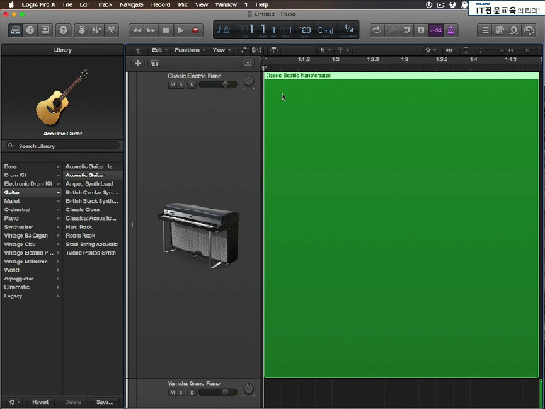The image size is (545, 409).
Task: Click the red Record button
Action: [x=195, y=31]
